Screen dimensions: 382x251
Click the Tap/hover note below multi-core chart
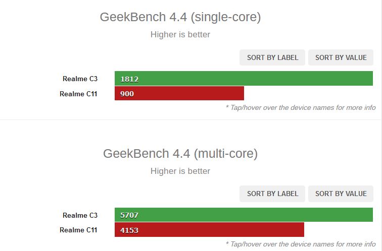[301, 244]
